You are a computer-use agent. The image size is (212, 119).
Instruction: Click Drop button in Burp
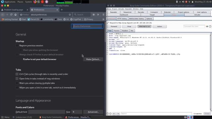pyautogui.click(x=129, y=26)
